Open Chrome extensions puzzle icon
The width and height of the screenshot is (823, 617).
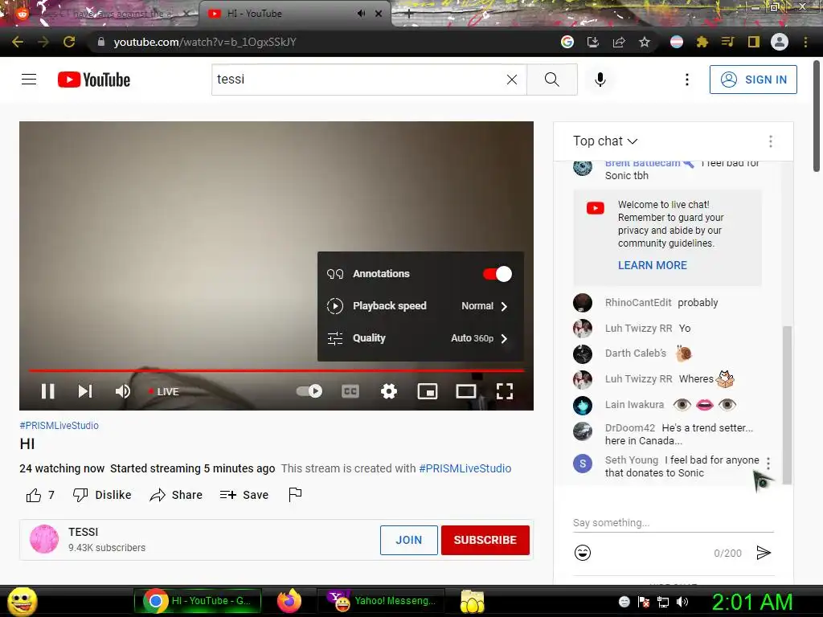pyautogui.click(x=702, y=42)
